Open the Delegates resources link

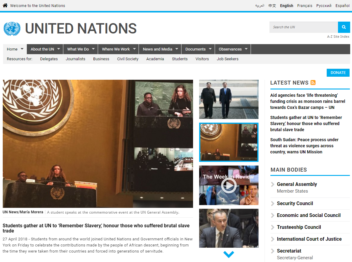pos(49,59)
